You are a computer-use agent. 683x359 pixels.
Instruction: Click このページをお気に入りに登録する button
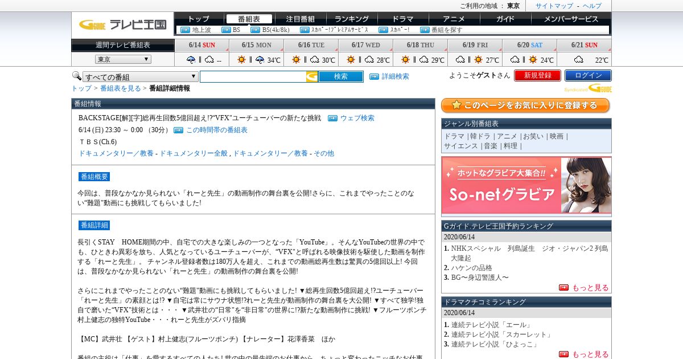pyautogui.click(x=525, y=105)
